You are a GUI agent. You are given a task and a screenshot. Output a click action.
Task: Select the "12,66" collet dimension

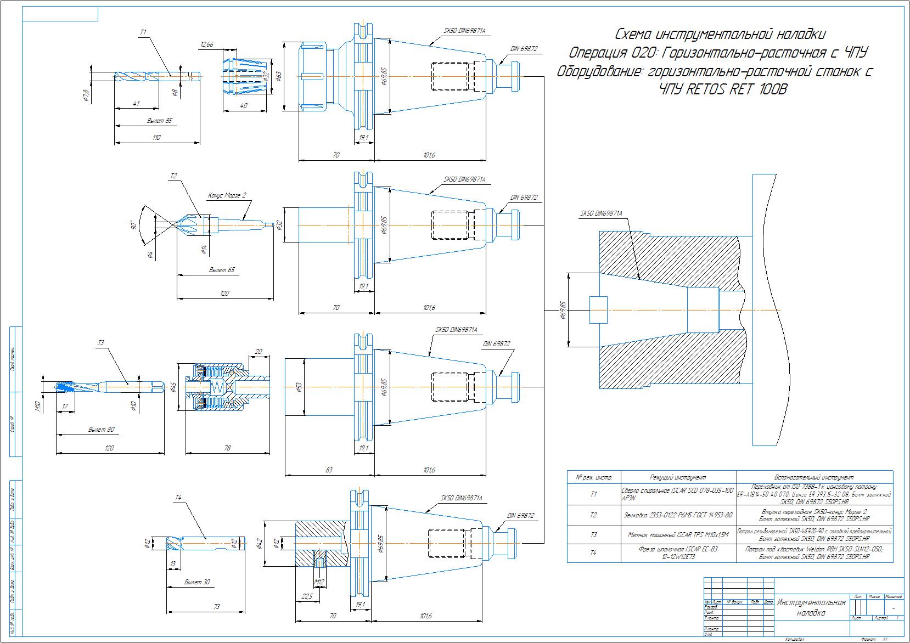pyautogui.click(x=207, y=44)
